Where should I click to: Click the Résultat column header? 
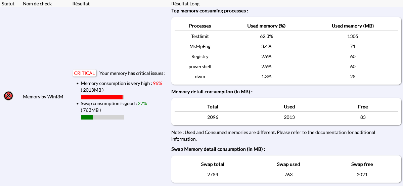[81, 4]
